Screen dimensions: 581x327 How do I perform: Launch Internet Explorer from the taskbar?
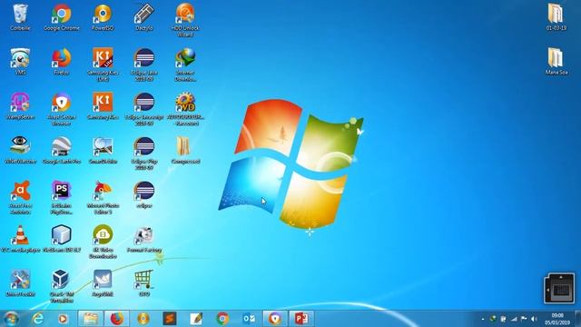point(37,319)
